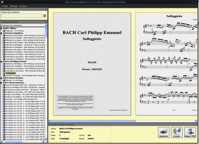The width and height of the screenshot is (199, 144).
Task: Click the score icon beside Invention à 3 voix N° 1
Action: pyautogui.click(x=4, y=137)
